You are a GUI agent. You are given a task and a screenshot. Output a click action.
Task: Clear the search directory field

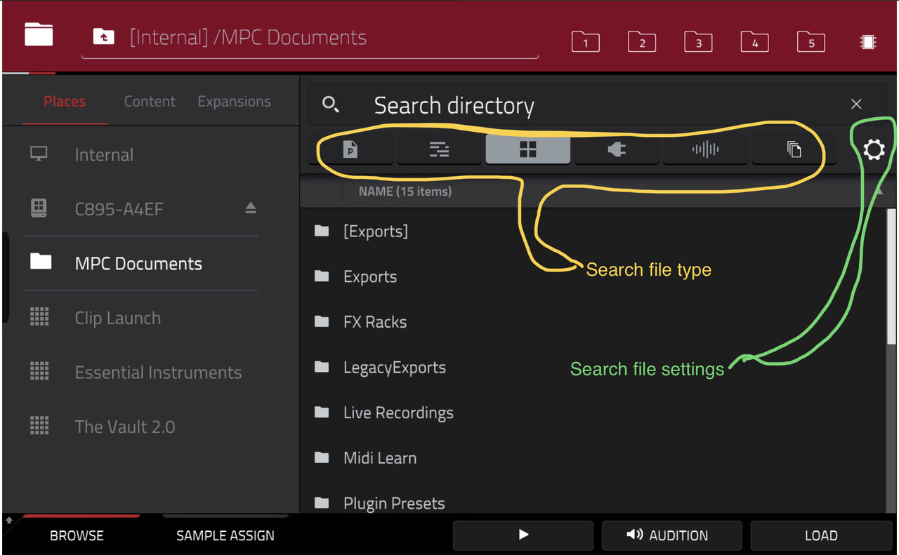click(856, 104)
